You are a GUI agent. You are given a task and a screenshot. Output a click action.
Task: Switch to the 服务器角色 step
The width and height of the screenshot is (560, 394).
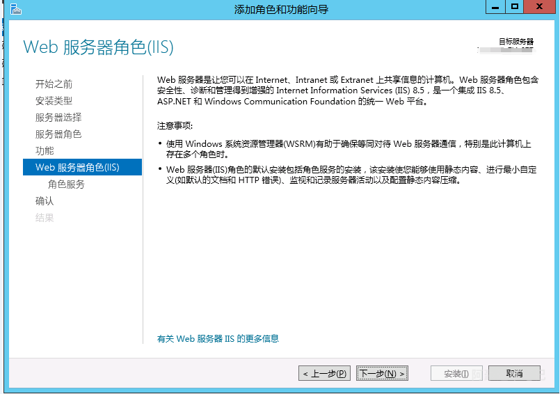[x=58, y=134]
